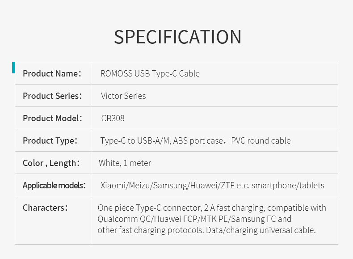Select the 'Color , Length' row label
The width and height of the screenshot is (353, 259).
pos(51,163)
